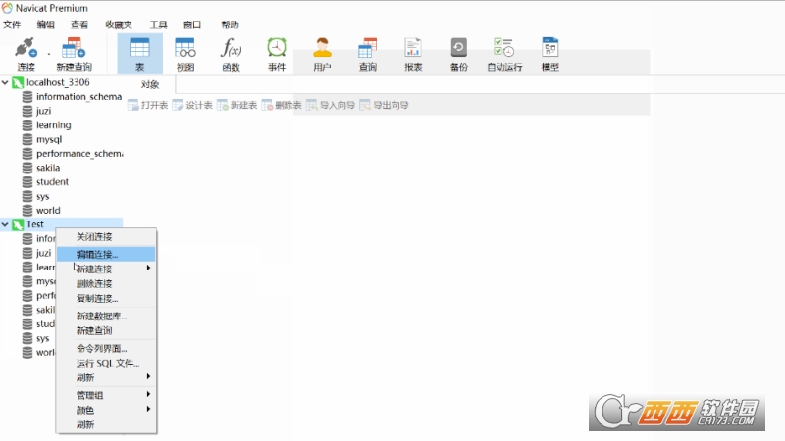
Task: Open the 事件 (Event) clock icon
Action: [x=277, y=48]
